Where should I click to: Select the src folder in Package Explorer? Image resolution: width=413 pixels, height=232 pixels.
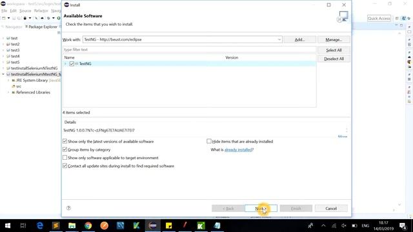(x=19, y=86)
